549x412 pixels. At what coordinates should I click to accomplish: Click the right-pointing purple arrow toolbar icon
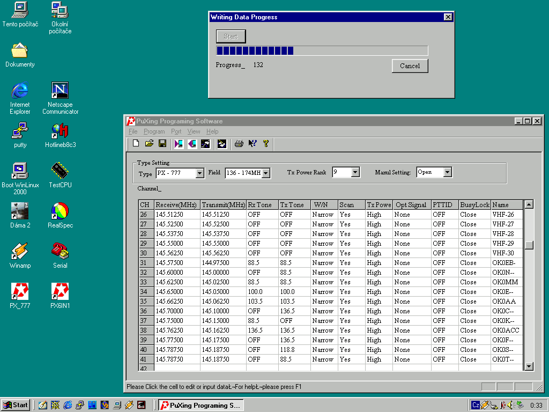point(179,144)
